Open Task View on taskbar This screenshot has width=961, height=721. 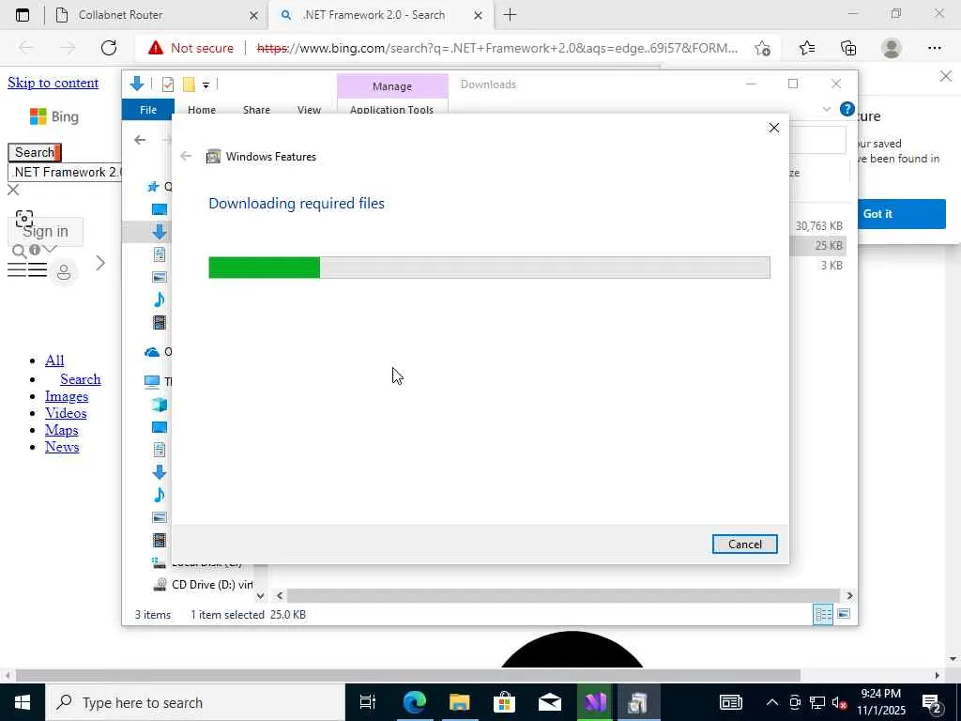(367, 702)
